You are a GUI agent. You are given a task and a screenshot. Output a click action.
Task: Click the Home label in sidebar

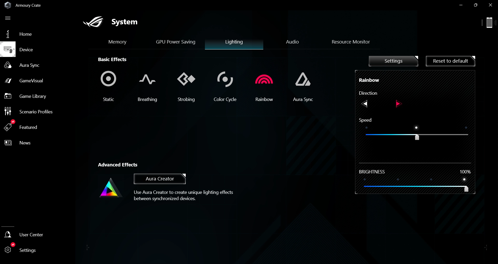click(25, 34)
